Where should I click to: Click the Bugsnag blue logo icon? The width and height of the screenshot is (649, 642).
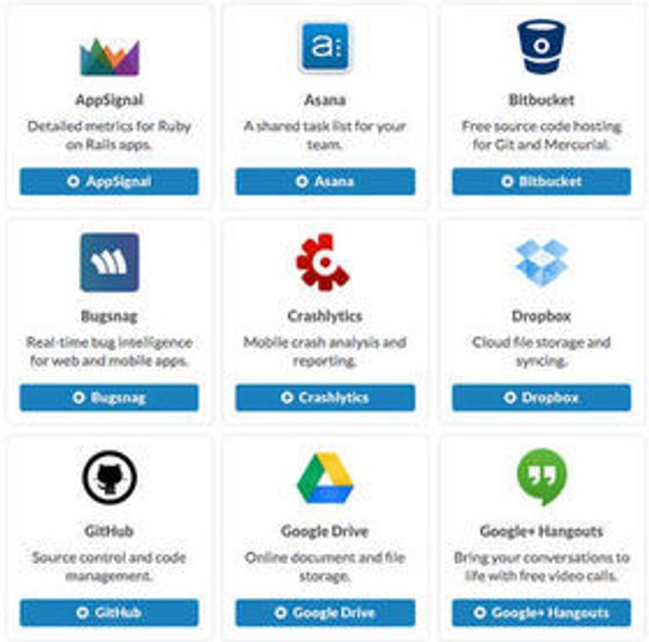(109, 262)
